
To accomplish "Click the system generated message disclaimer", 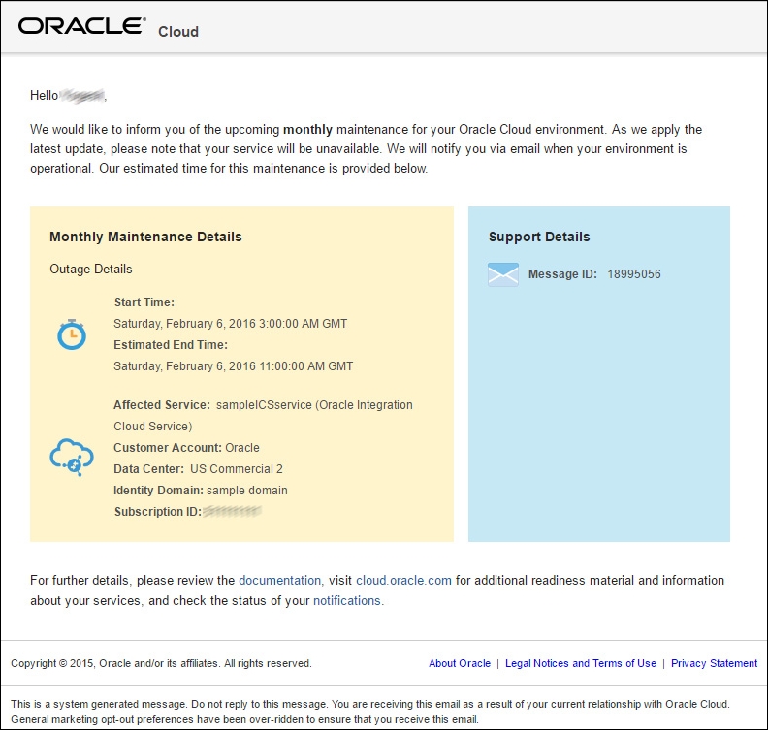I will pos(370,712).
